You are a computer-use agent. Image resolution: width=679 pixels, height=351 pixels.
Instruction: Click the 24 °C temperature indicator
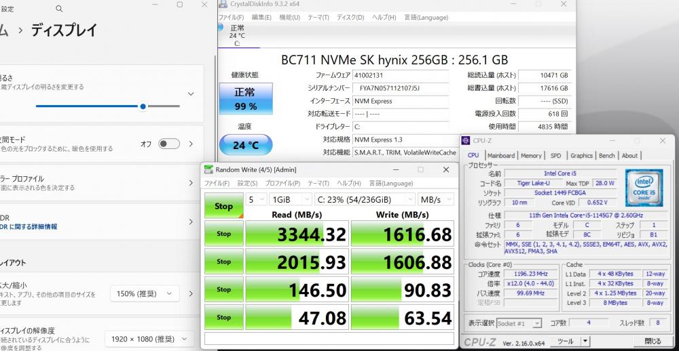pyautogui.click(x=246, y=145)
